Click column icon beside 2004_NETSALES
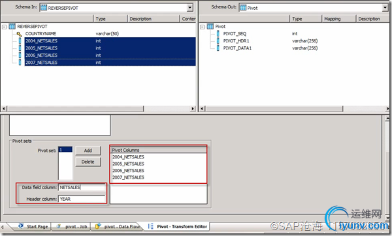The image size is (392, 236). (20, 41)
